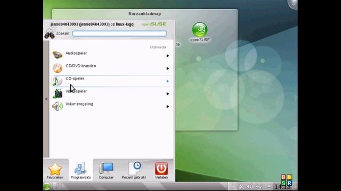This screenshot has width=341, height=191.
Task: Click the device notifier tray icon
Action: point(259,186)
